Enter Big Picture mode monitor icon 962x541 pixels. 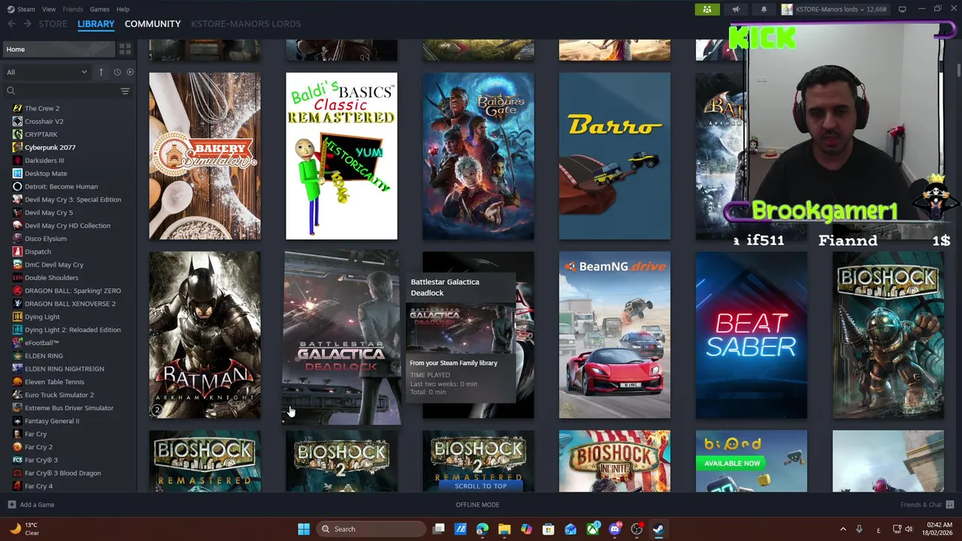pos(903,9)
